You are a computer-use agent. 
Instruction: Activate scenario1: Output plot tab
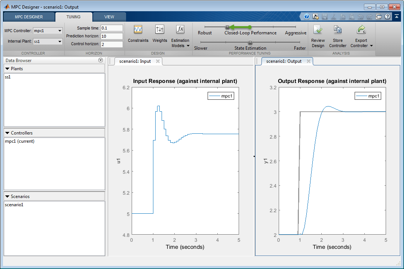click(x=284, y=61)
